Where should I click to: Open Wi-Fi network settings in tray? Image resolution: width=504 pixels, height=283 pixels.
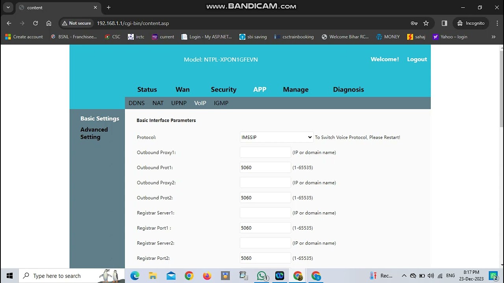440,276
